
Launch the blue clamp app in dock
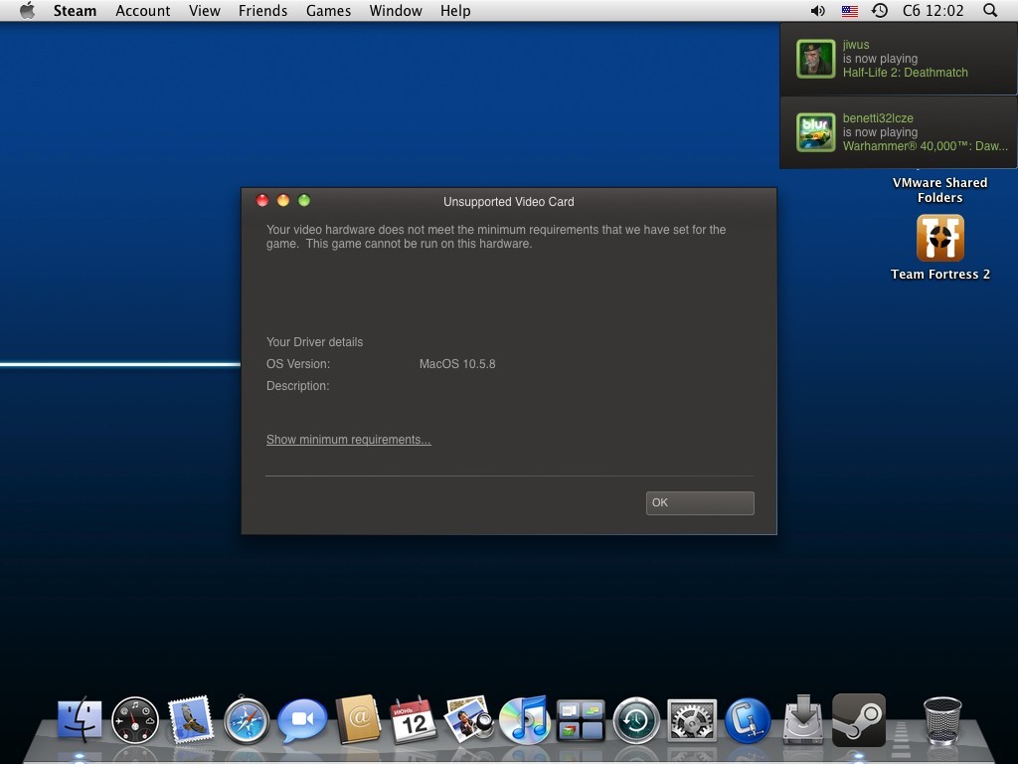tap(748, 720)
